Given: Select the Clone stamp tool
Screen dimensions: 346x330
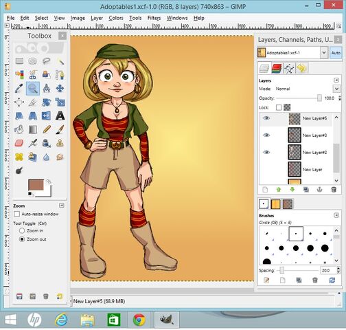Looking at the screenshot, I should 60,144.
